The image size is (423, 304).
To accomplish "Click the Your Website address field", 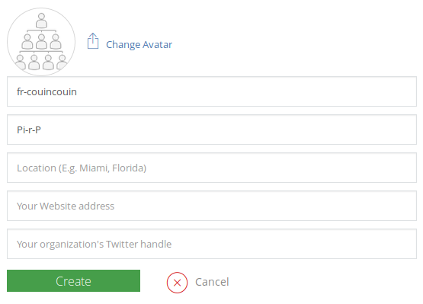I will pos(212,206).
